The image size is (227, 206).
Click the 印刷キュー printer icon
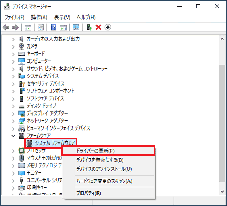[x=21, y=188]
